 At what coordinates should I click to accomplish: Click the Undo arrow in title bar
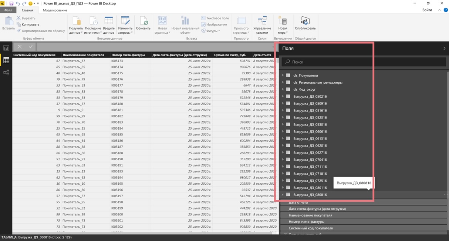(x=18, y=3)
